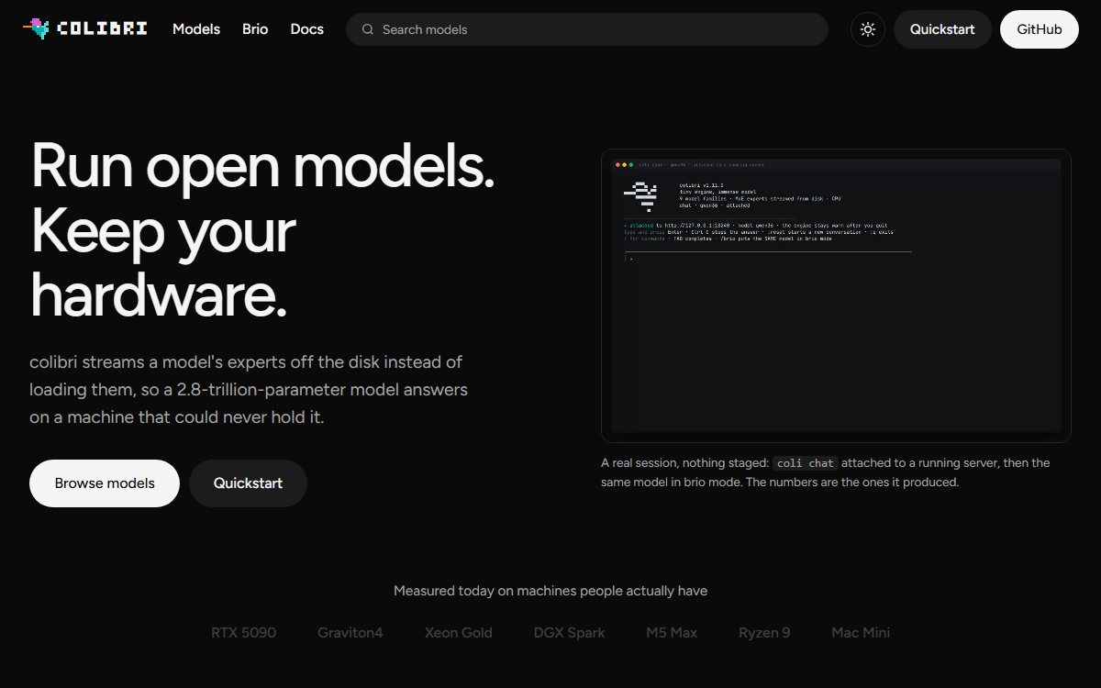Click the Quickstart button in header
This screenshot has width=1101, height=688.
pyautogui.click(x=942, y=29)
